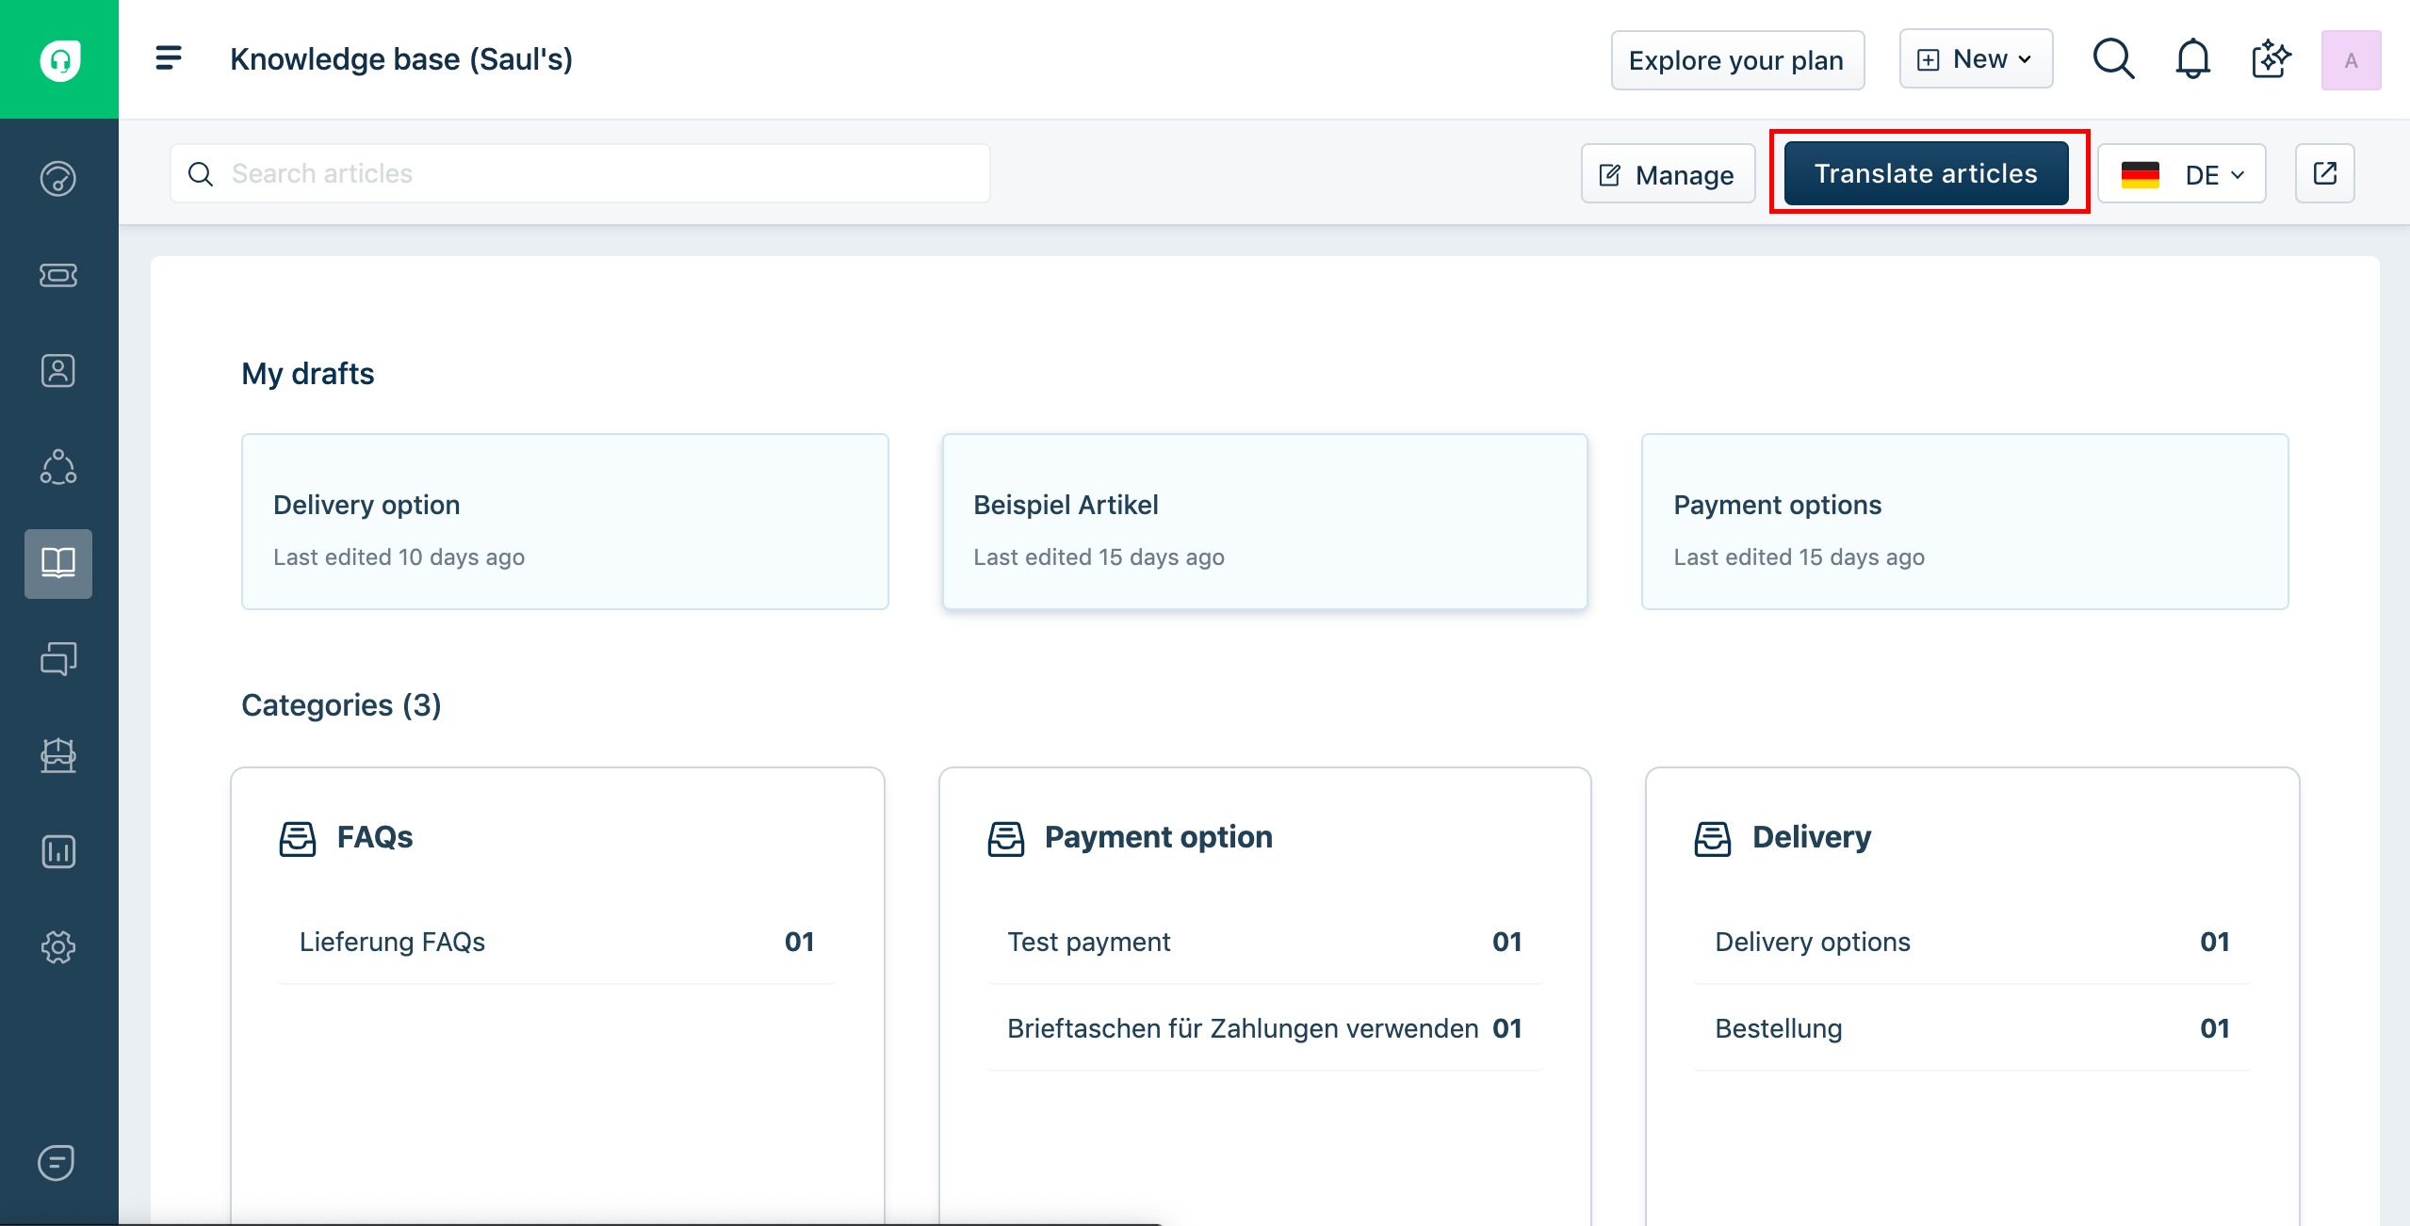Viewport: 2410px width, 1226px height.
Task: Click the German flag icon
Action: pos(2140,174)
